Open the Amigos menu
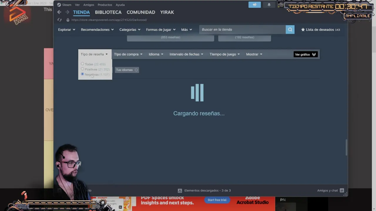This screenshot has width=376, height=211. point(89,5)
